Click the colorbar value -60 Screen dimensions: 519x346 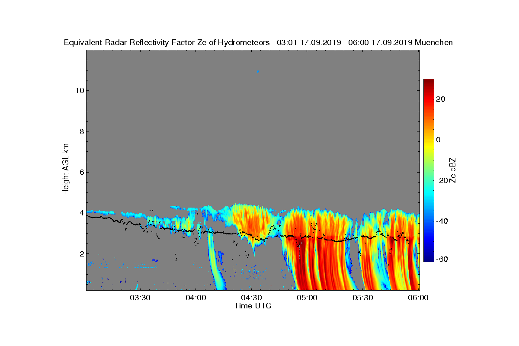[441, 259]
